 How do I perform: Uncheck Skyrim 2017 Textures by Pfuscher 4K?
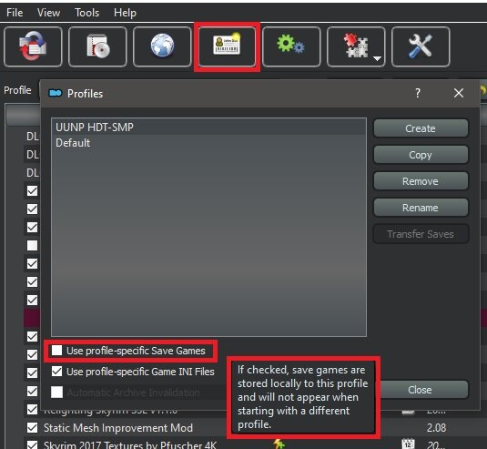click(32, 445)
